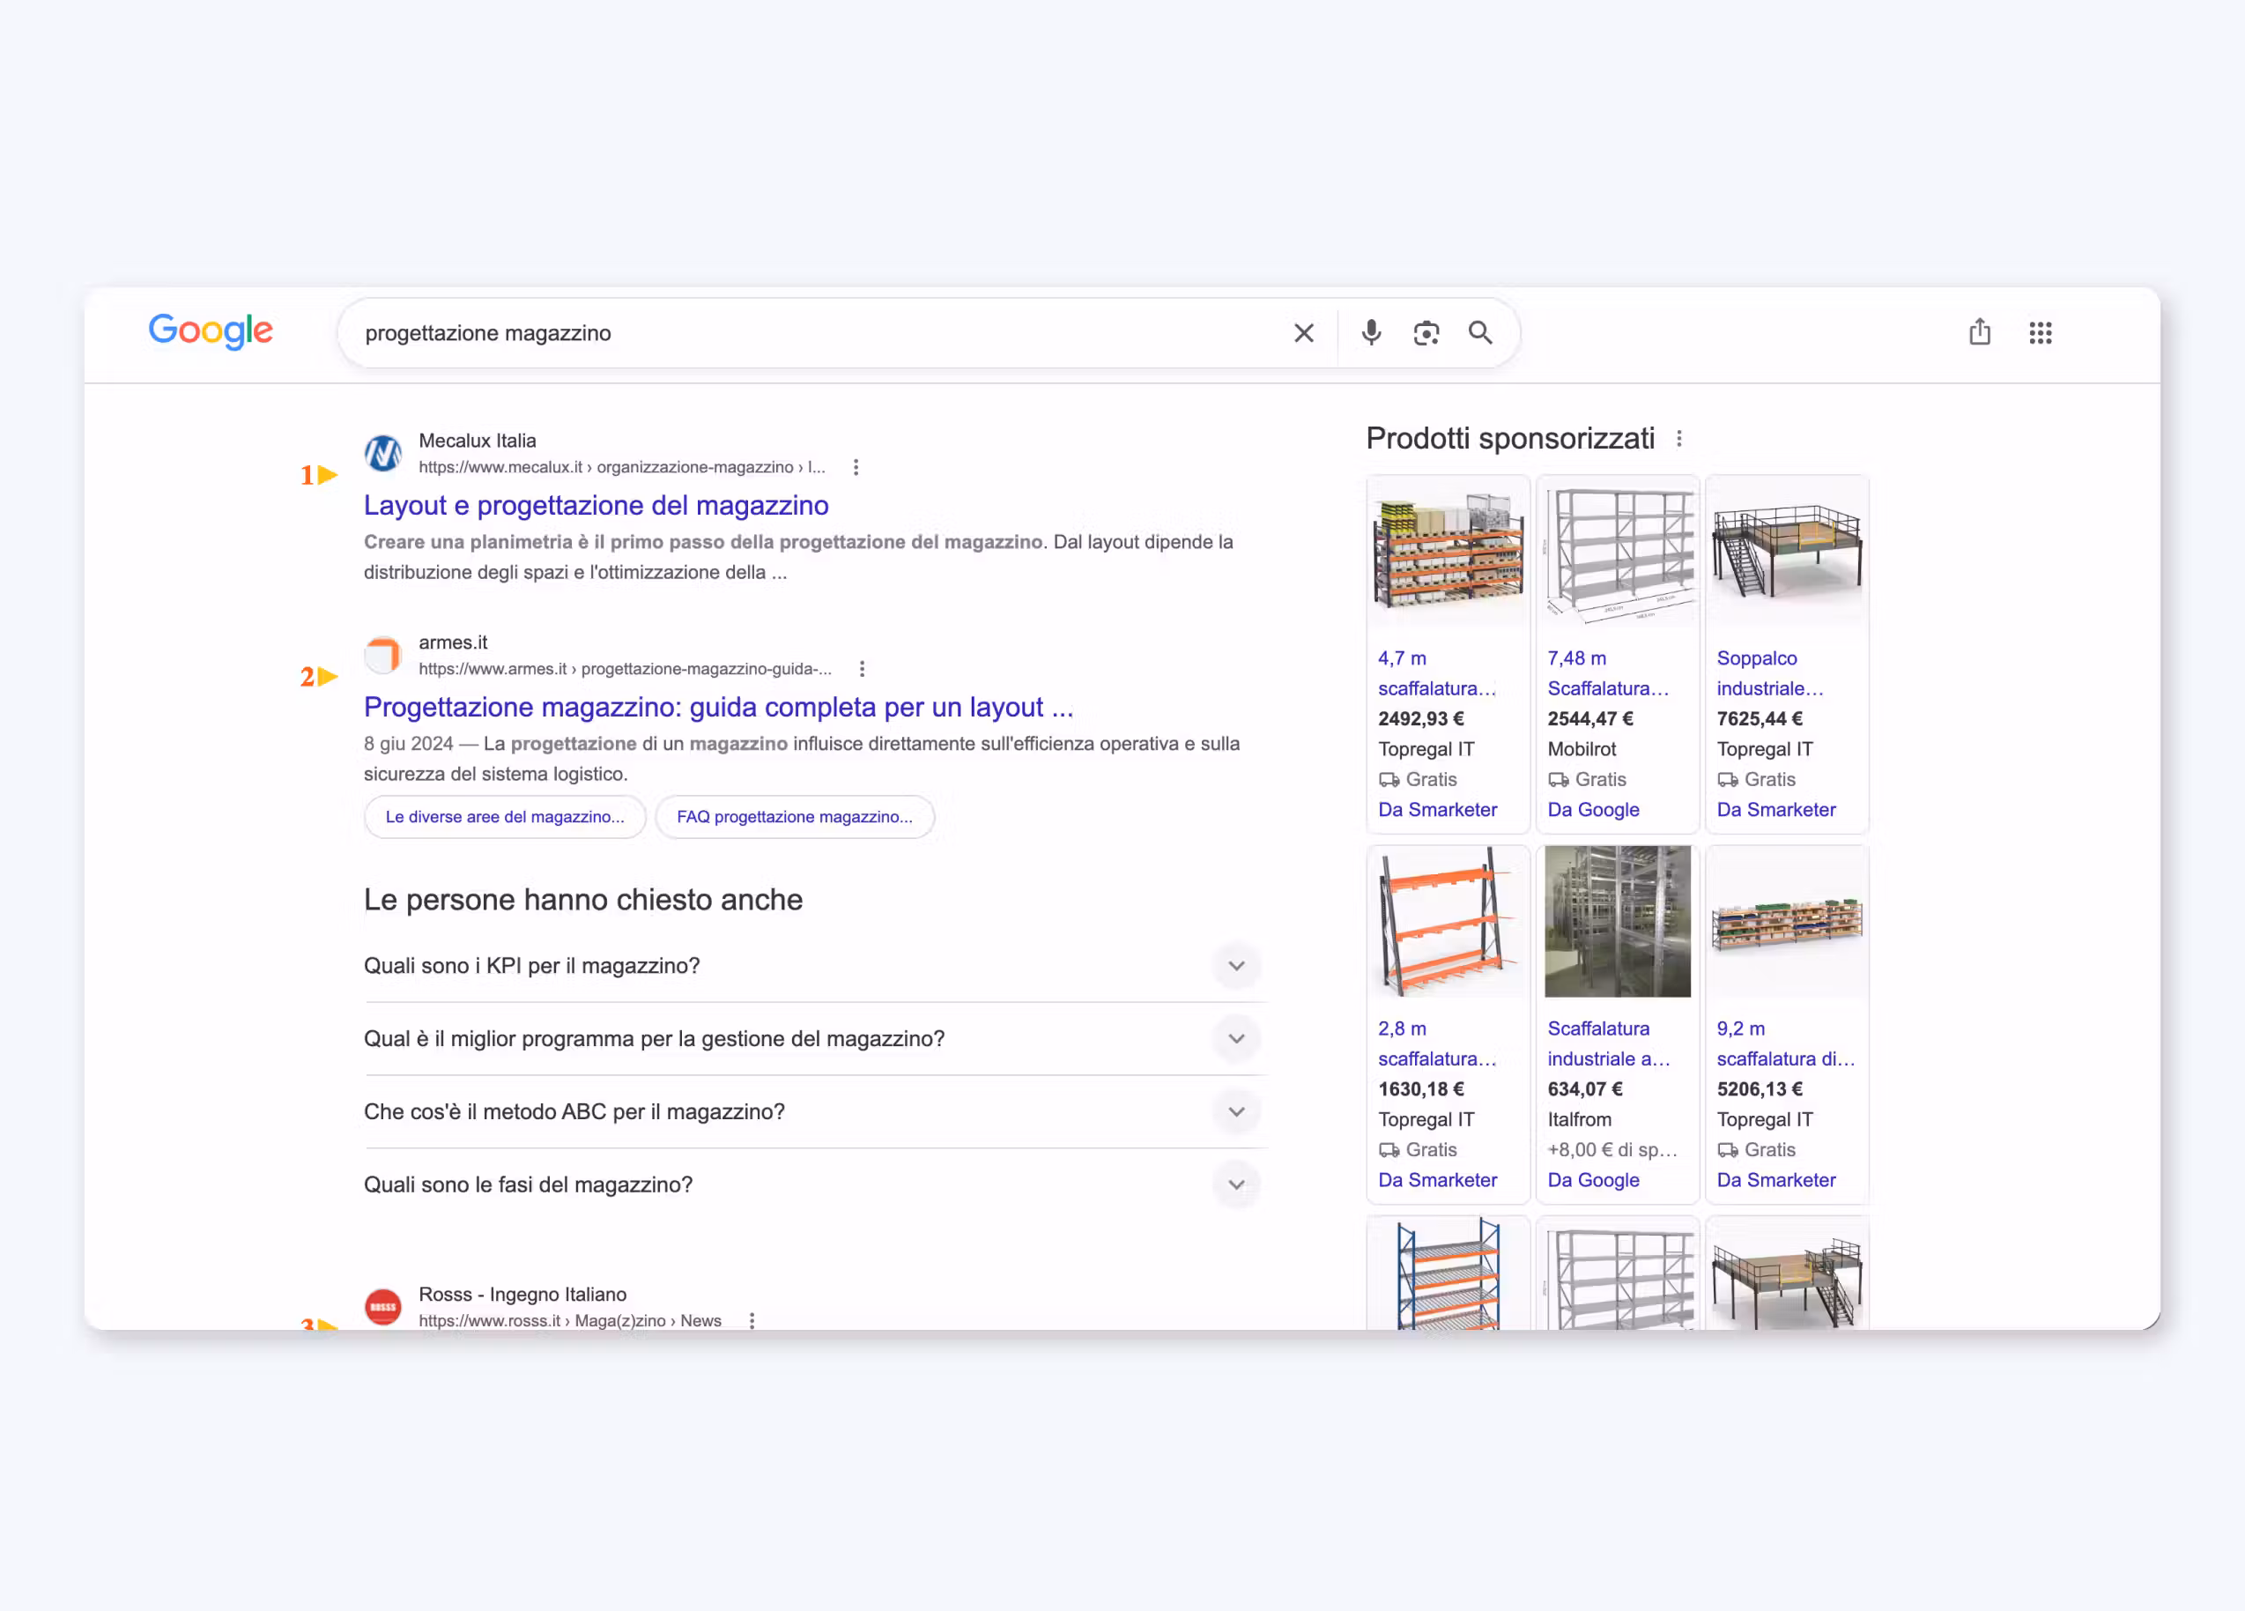Viewport: 2245px width, 1611px height.
Task: Open the 7,48 m Scaffalatura product image
Action: pyautogui.click(x=1618, y=552)
